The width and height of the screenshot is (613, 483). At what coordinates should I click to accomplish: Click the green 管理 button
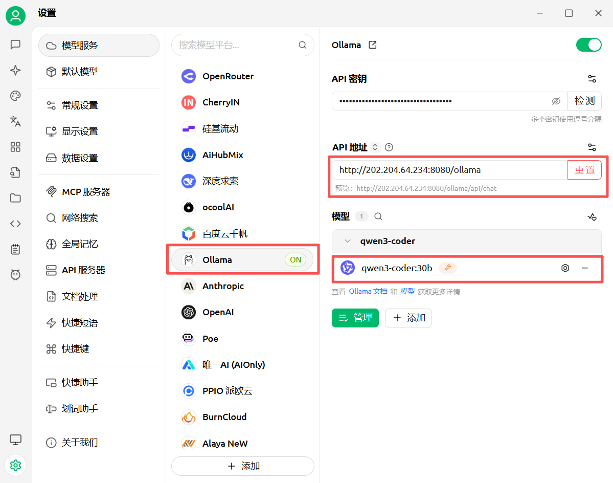[355, 318]
